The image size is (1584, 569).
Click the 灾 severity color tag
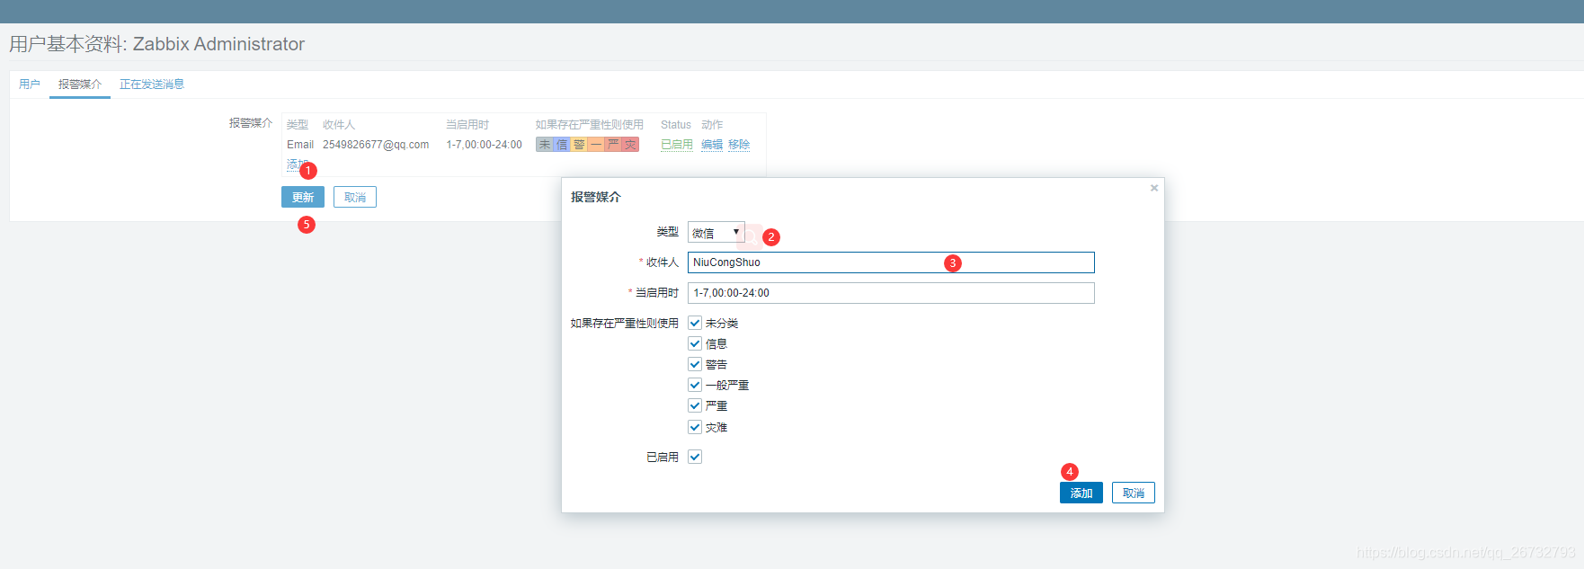click(630, 145)
